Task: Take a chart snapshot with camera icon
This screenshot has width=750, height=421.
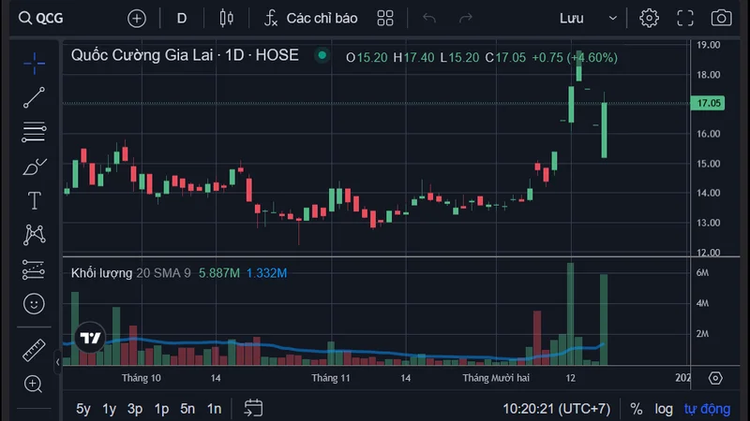Action: tap(721, 18)
